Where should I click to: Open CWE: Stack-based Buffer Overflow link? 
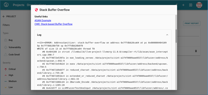[x=53, y=24]
